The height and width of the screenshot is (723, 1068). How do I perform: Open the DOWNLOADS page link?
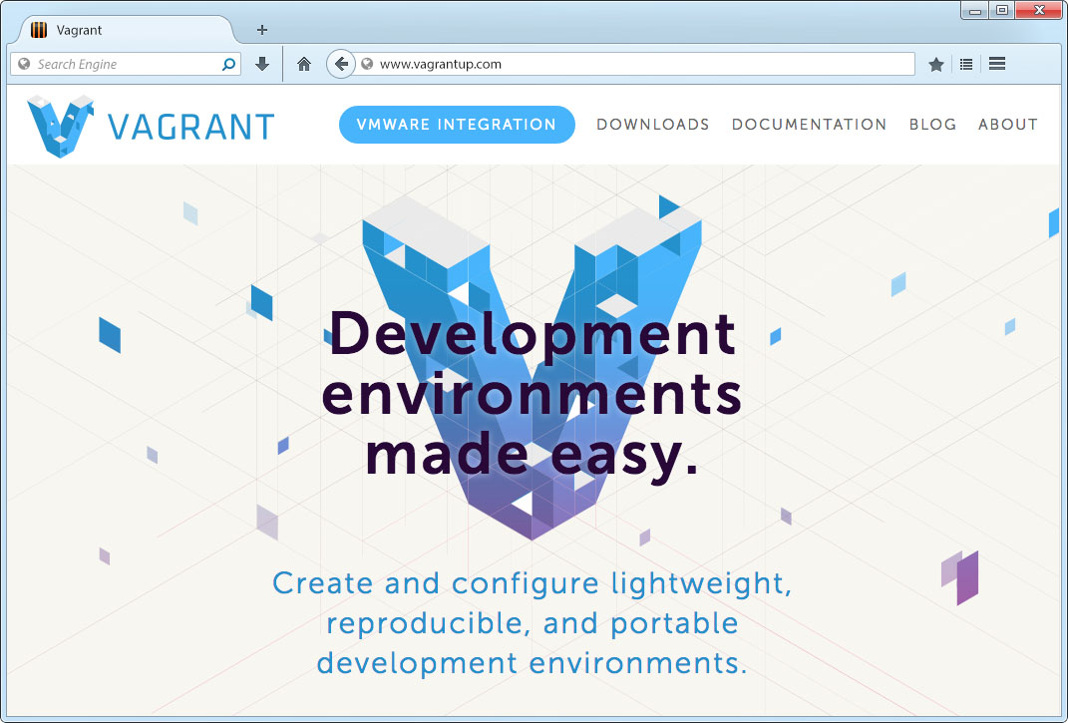point(653,124)
